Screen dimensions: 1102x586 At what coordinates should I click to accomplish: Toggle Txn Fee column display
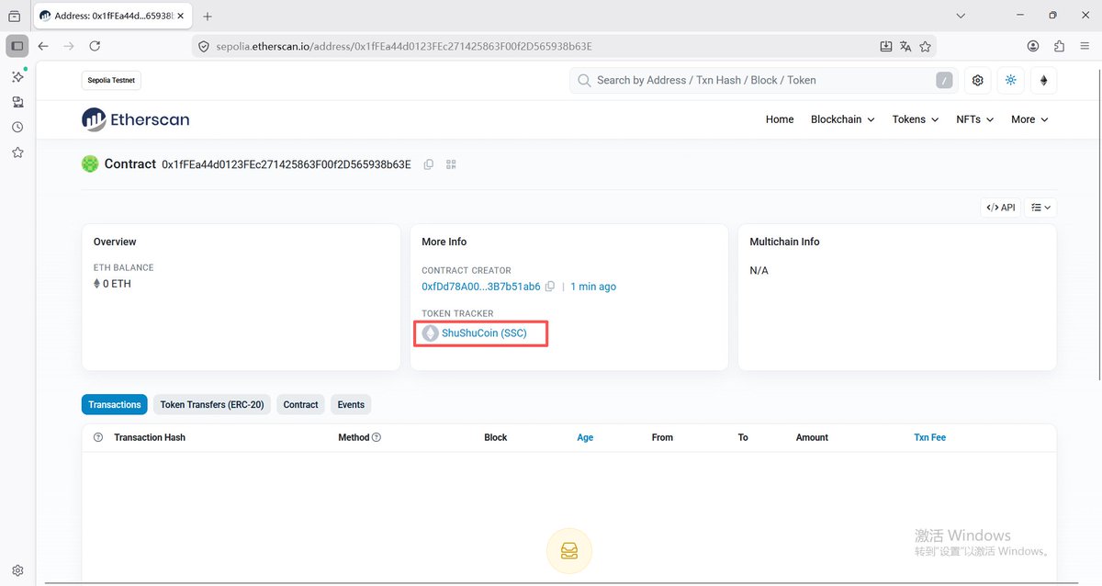(x=929, y=437)
